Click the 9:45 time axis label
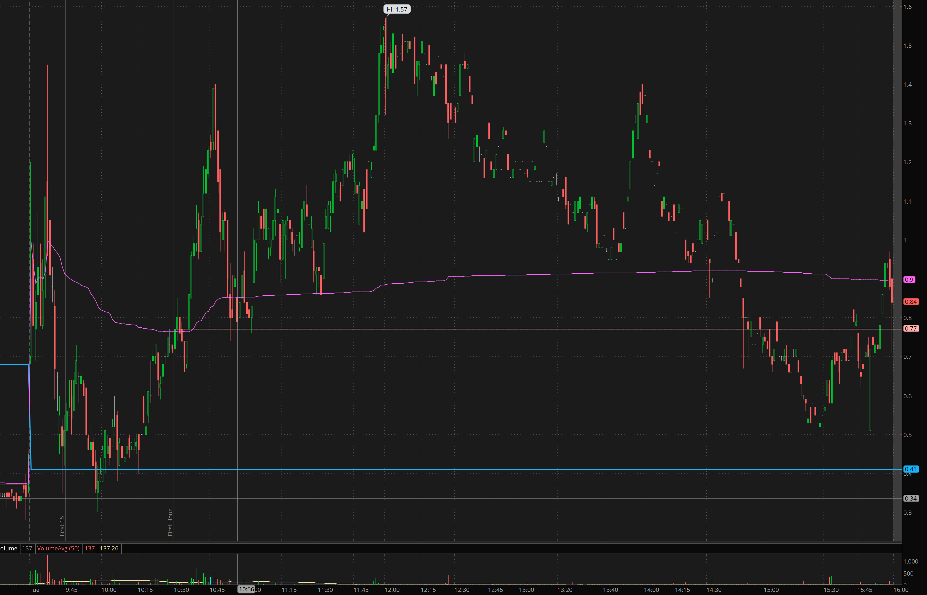Screen dimensions: 927x595 71,589
